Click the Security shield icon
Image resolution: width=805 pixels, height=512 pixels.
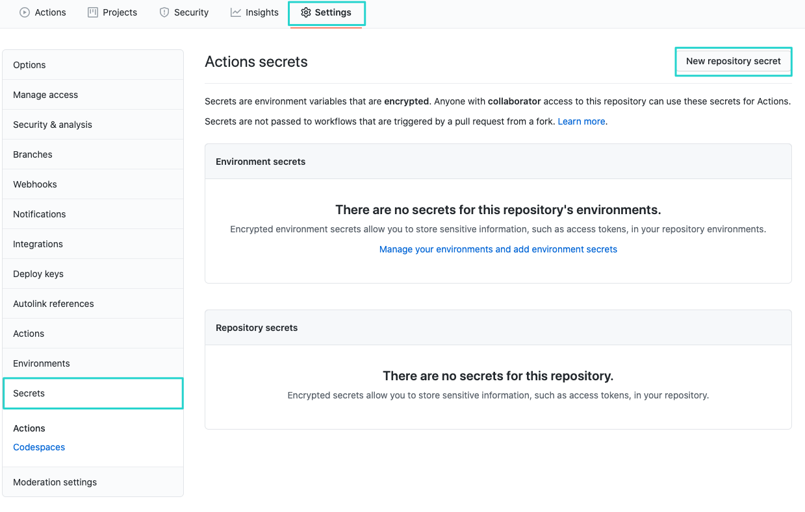tap(163, 12)
